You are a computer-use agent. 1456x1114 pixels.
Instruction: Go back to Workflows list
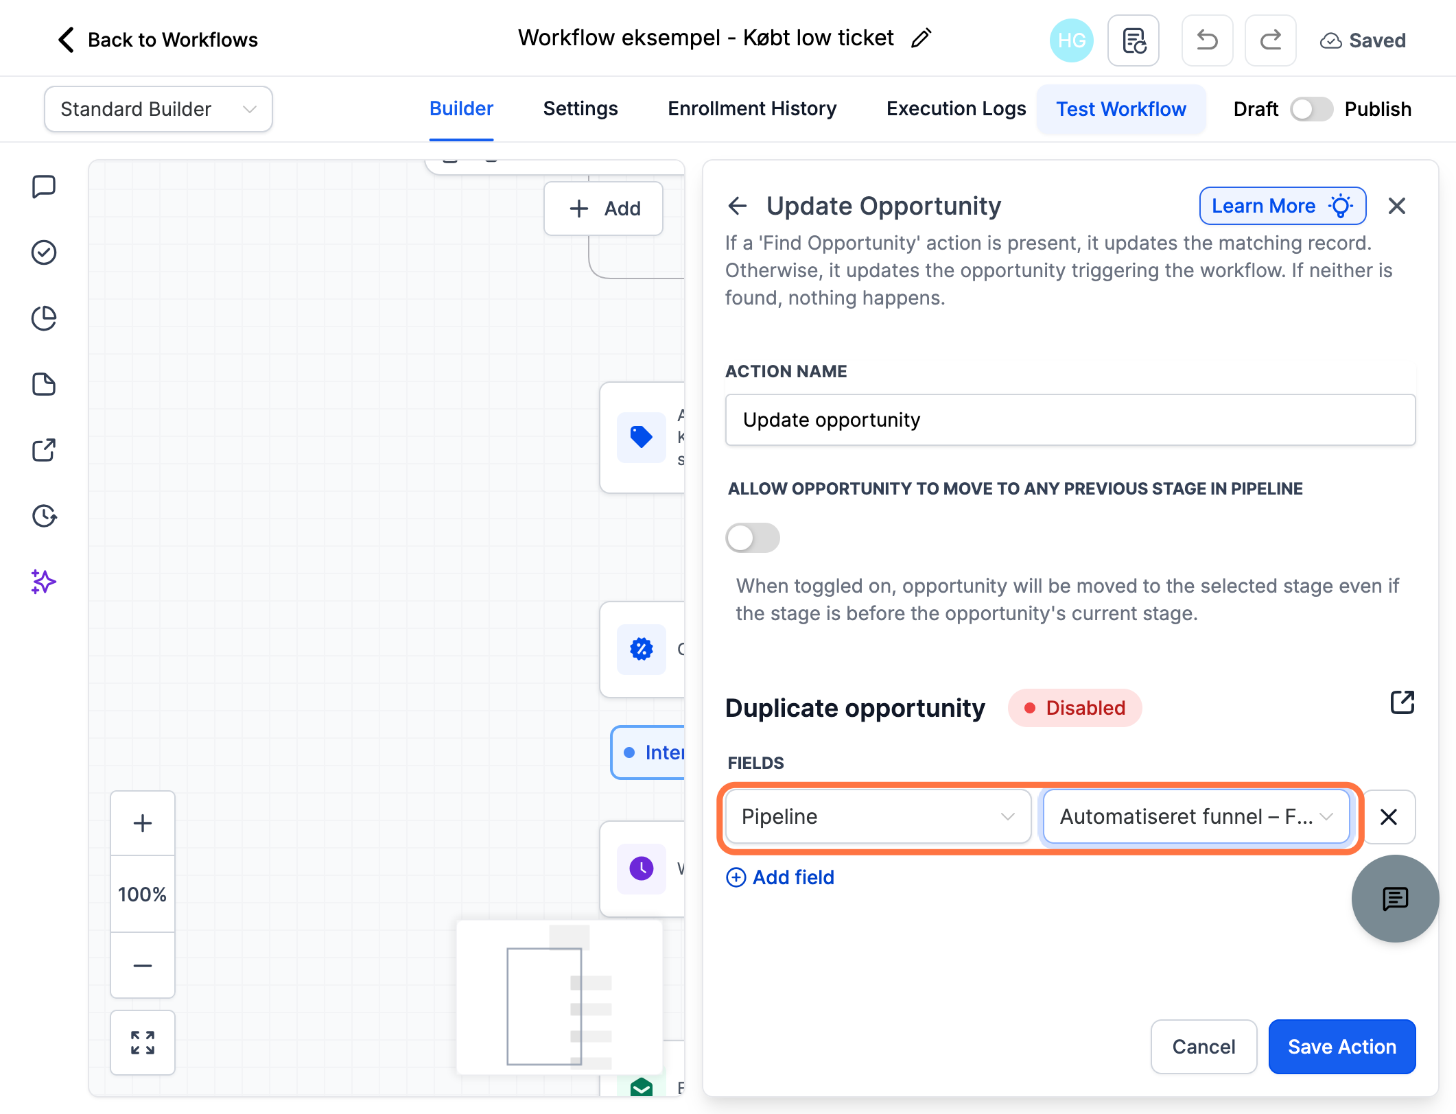click(x=157, y=40)
